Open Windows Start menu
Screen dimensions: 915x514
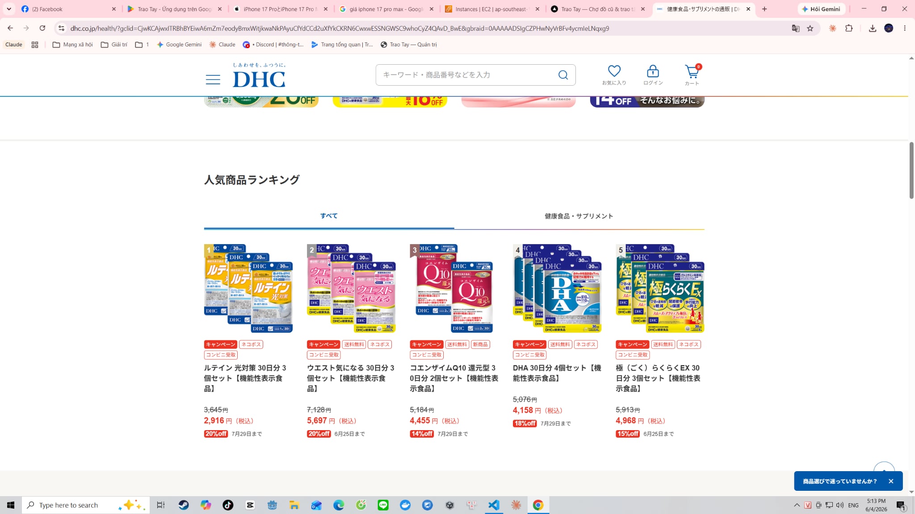tap(11, 505)
